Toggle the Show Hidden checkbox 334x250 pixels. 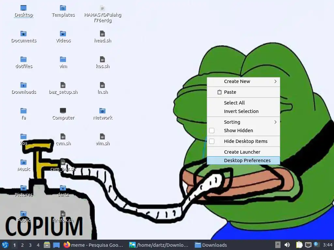[212, 131]
